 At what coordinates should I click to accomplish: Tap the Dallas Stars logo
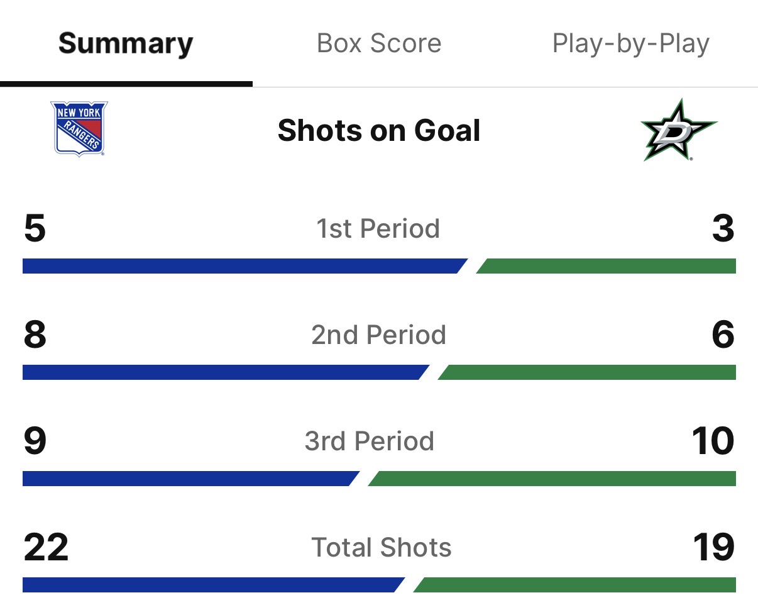click(678, 130)
